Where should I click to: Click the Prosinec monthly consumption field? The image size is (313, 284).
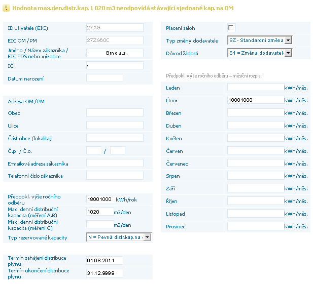pos(256,226)
